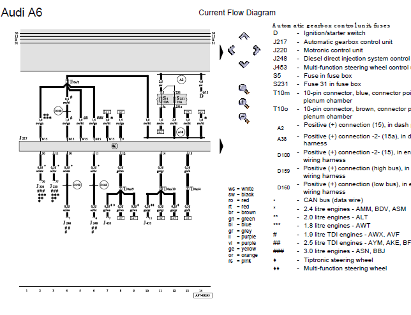Click the A2 connection circle in the diagram
The height and width of the screenshot is (315, 411).
[x=181, y=79]
